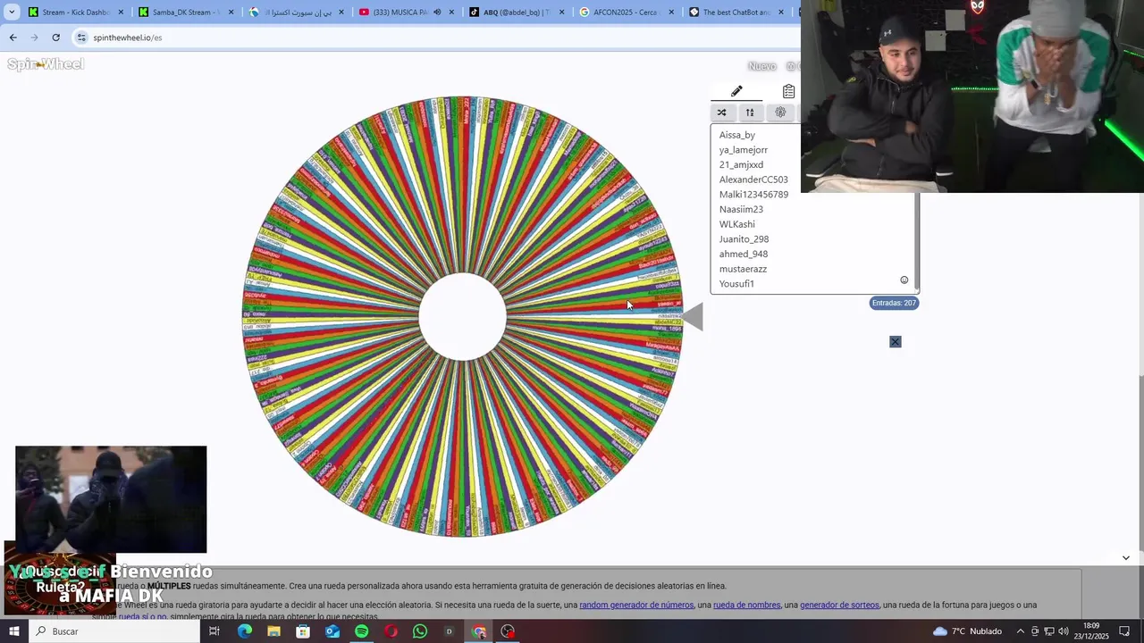Viewport: 1144px width, 643px height.
Task: Open the Windows Start menu
Action: pos(14,631)
